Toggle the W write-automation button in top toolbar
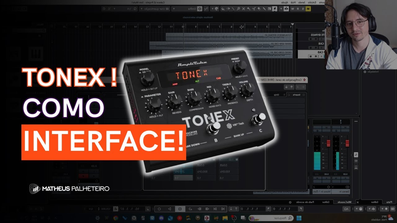397x223 pixels. tap(293, 9)
